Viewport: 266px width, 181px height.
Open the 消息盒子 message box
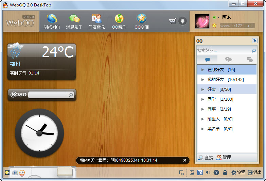click(x=74, y=21)
